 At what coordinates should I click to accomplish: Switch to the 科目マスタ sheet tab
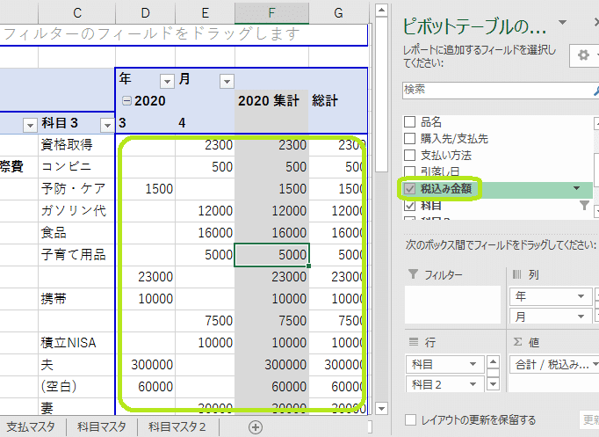point(101,427)
